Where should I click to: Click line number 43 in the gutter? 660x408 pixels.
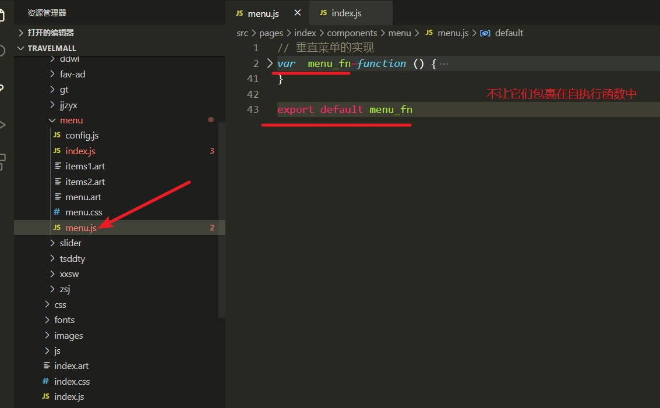coord(253,109)
